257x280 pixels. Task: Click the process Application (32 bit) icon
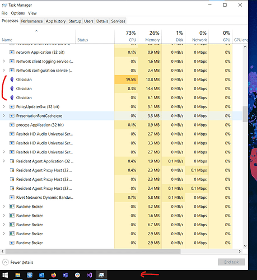pyautogui.click(x=12, y=125)
